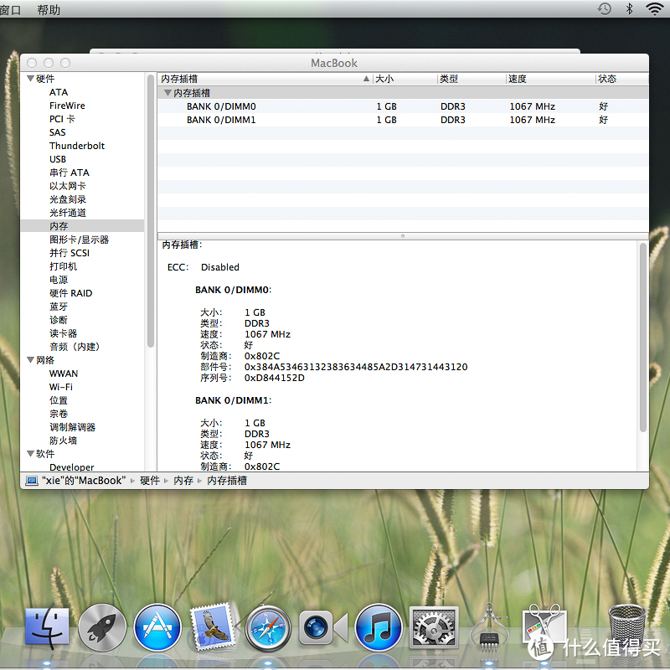Collapse the 内存插槽 disclosure triangle in the table

click(167, 93)
